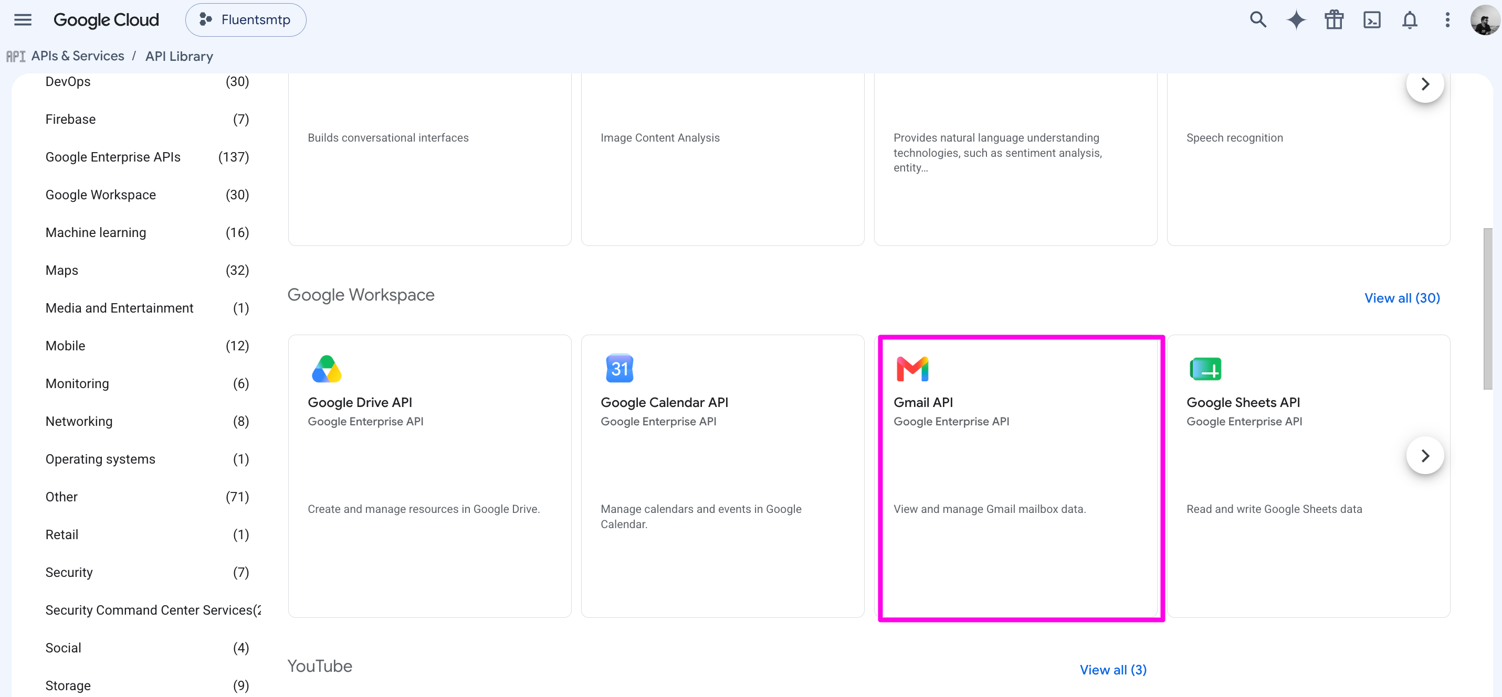The width and height of the screenshot is (1502, 697).
Task: Click 'Read and write Google Sheets data' text
Action: [x=1274, y=509]
